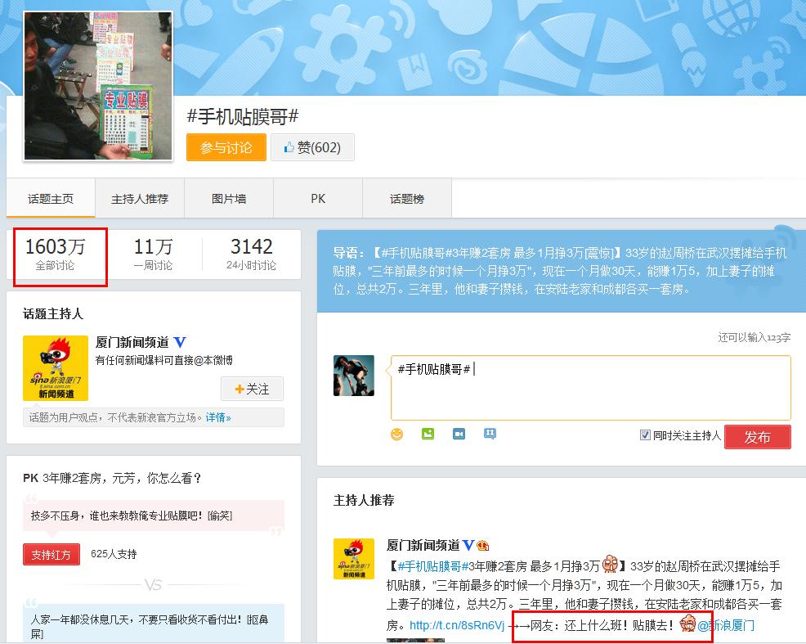Open the 详情» details link
This screenshot has height=644, width=806.
[x=218, y=417]
